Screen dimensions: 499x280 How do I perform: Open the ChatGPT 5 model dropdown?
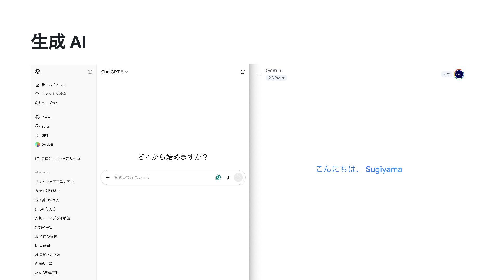click(115, 72)
